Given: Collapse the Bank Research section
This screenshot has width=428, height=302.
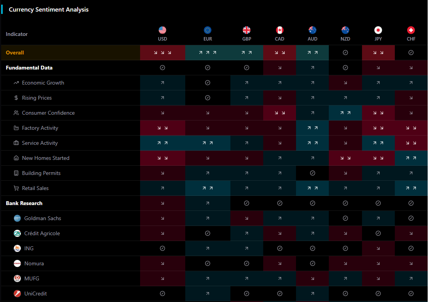Looking at the screenshot, I should pos(24,203).
